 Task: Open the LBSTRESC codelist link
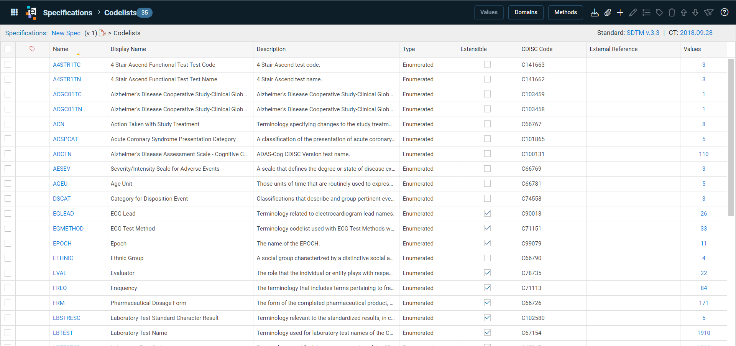click(x=67, y=318)
